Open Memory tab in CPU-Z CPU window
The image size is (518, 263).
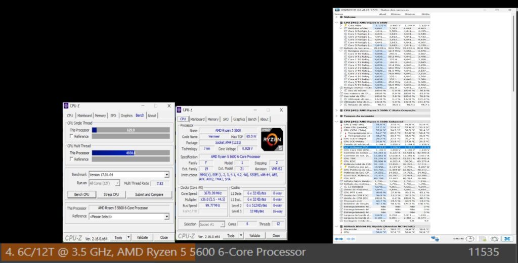click(x=213, y=119)
